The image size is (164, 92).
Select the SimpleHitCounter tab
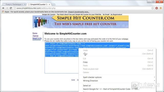click(39, 4)
